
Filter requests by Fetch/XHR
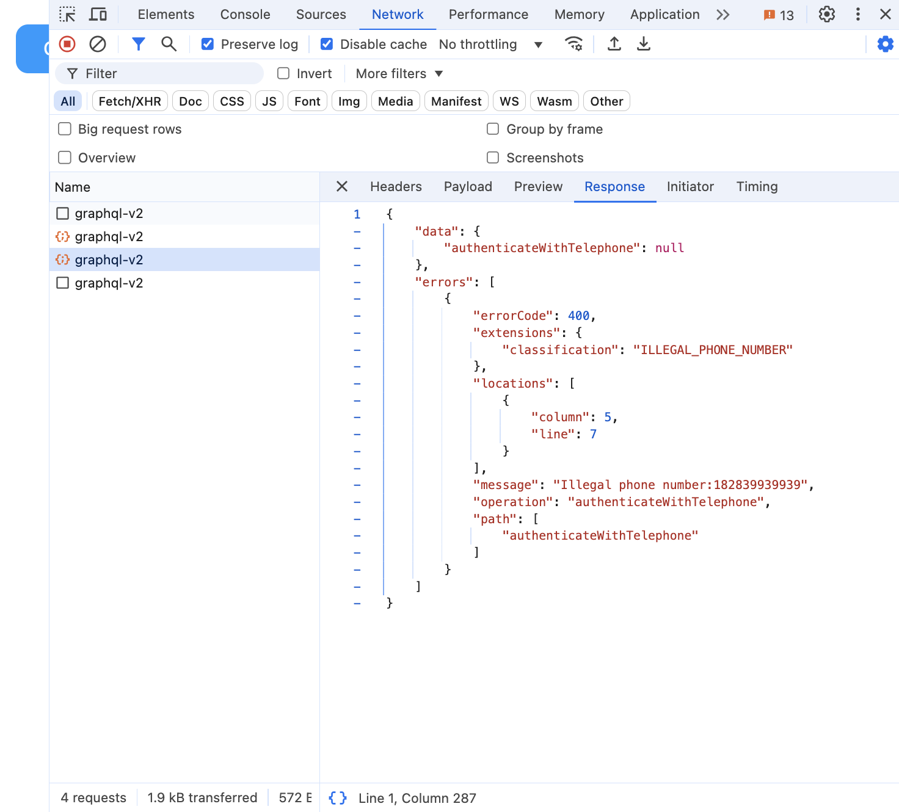(129, 101)
